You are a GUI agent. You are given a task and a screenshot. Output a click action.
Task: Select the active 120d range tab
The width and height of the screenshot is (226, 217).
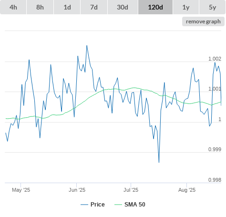click(155, 7)
